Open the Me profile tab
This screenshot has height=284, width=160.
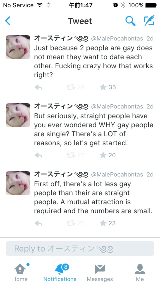coord(140,272)
